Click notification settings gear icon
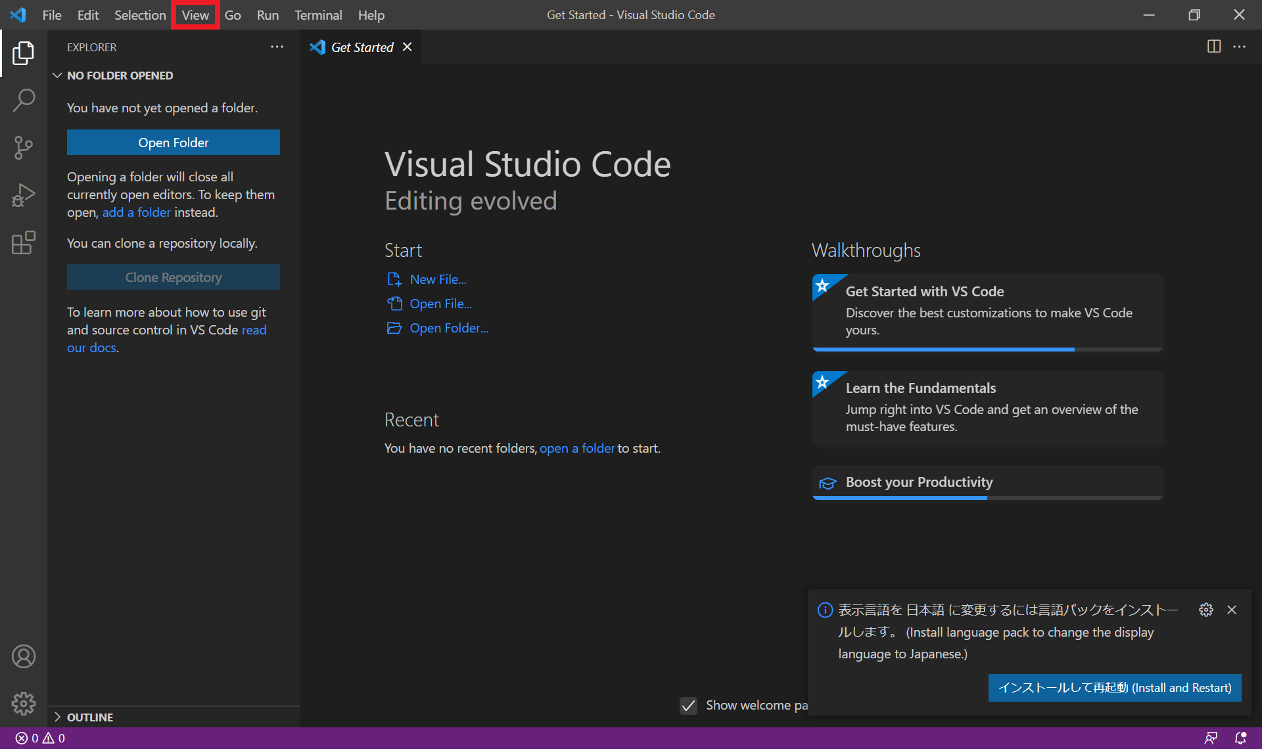This screenshot has width=1262, height=749. (1205, 610)
